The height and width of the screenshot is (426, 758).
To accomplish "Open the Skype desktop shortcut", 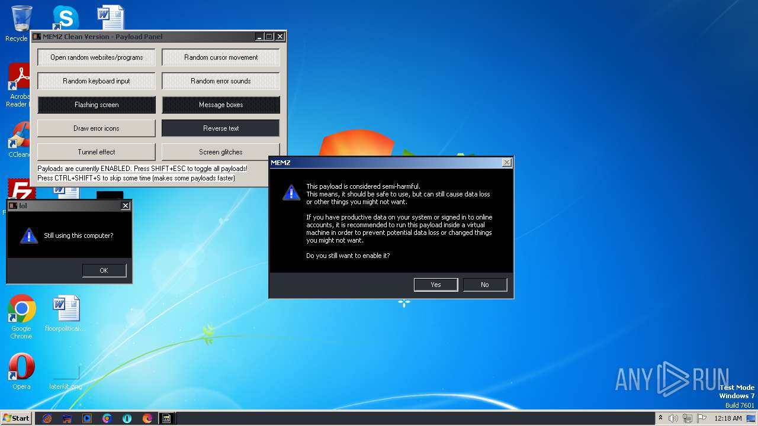I will click(x=65, y=18).
